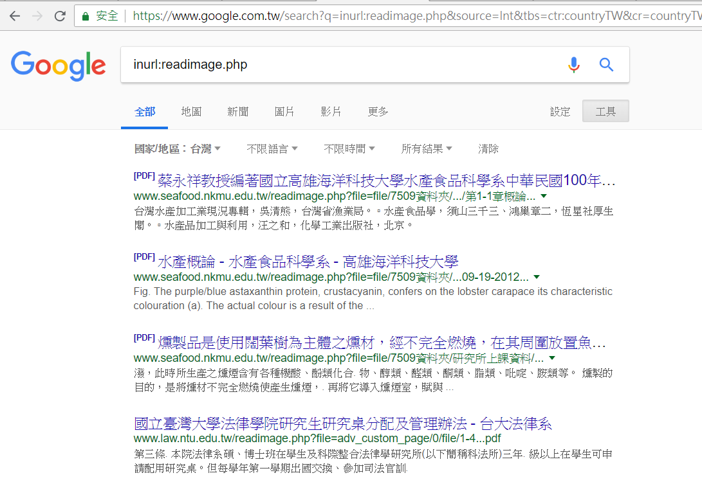Toggle the 工具 tools button
The image size is (702, 482).
(x=605, y=111)
